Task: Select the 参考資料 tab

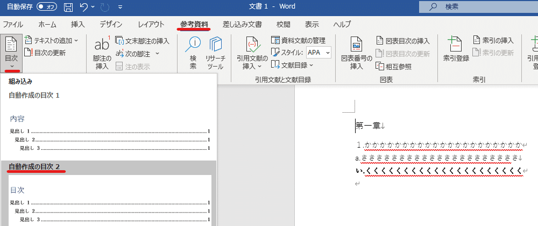Action: pyautogui.click(x=194, y=24)
